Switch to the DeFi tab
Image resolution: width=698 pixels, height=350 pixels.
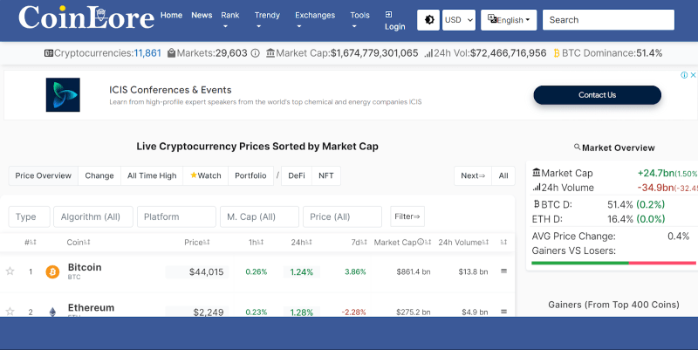tap(297, 176)
